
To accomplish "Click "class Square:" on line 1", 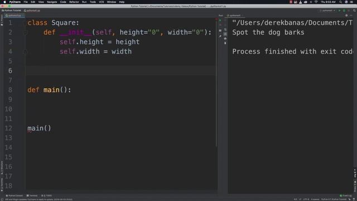I will 54,23.
